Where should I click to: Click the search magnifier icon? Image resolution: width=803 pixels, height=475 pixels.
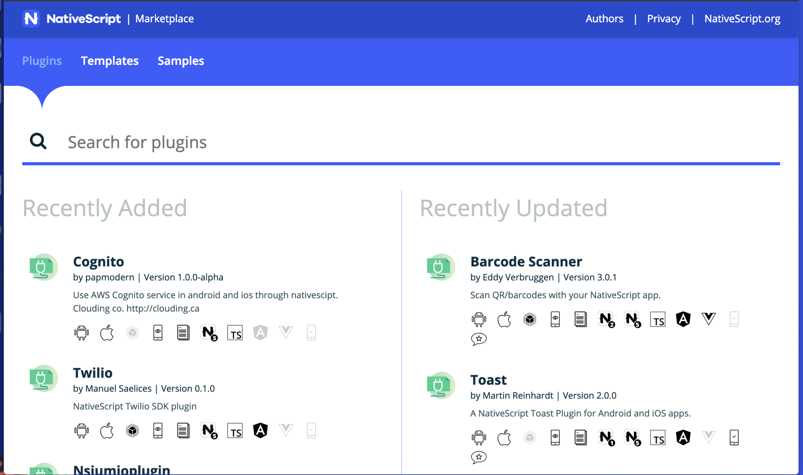coord(38,141)
